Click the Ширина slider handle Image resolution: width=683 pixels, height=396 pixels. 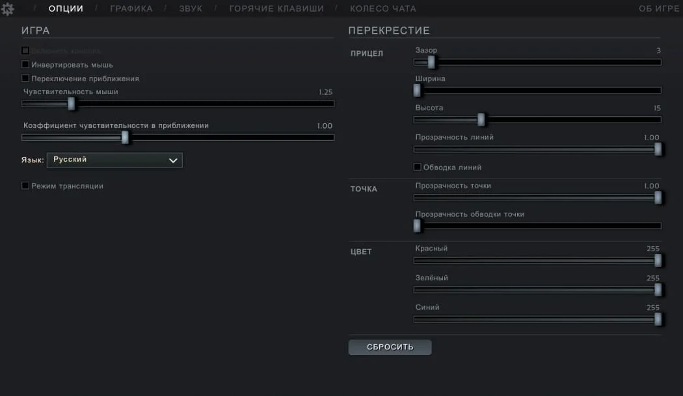[x=417, y=90]
